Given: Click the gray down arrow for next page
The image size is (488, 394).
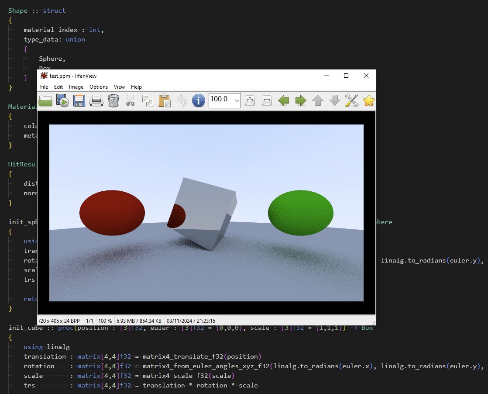Looking at the screenshot, I should coord(334,100).
